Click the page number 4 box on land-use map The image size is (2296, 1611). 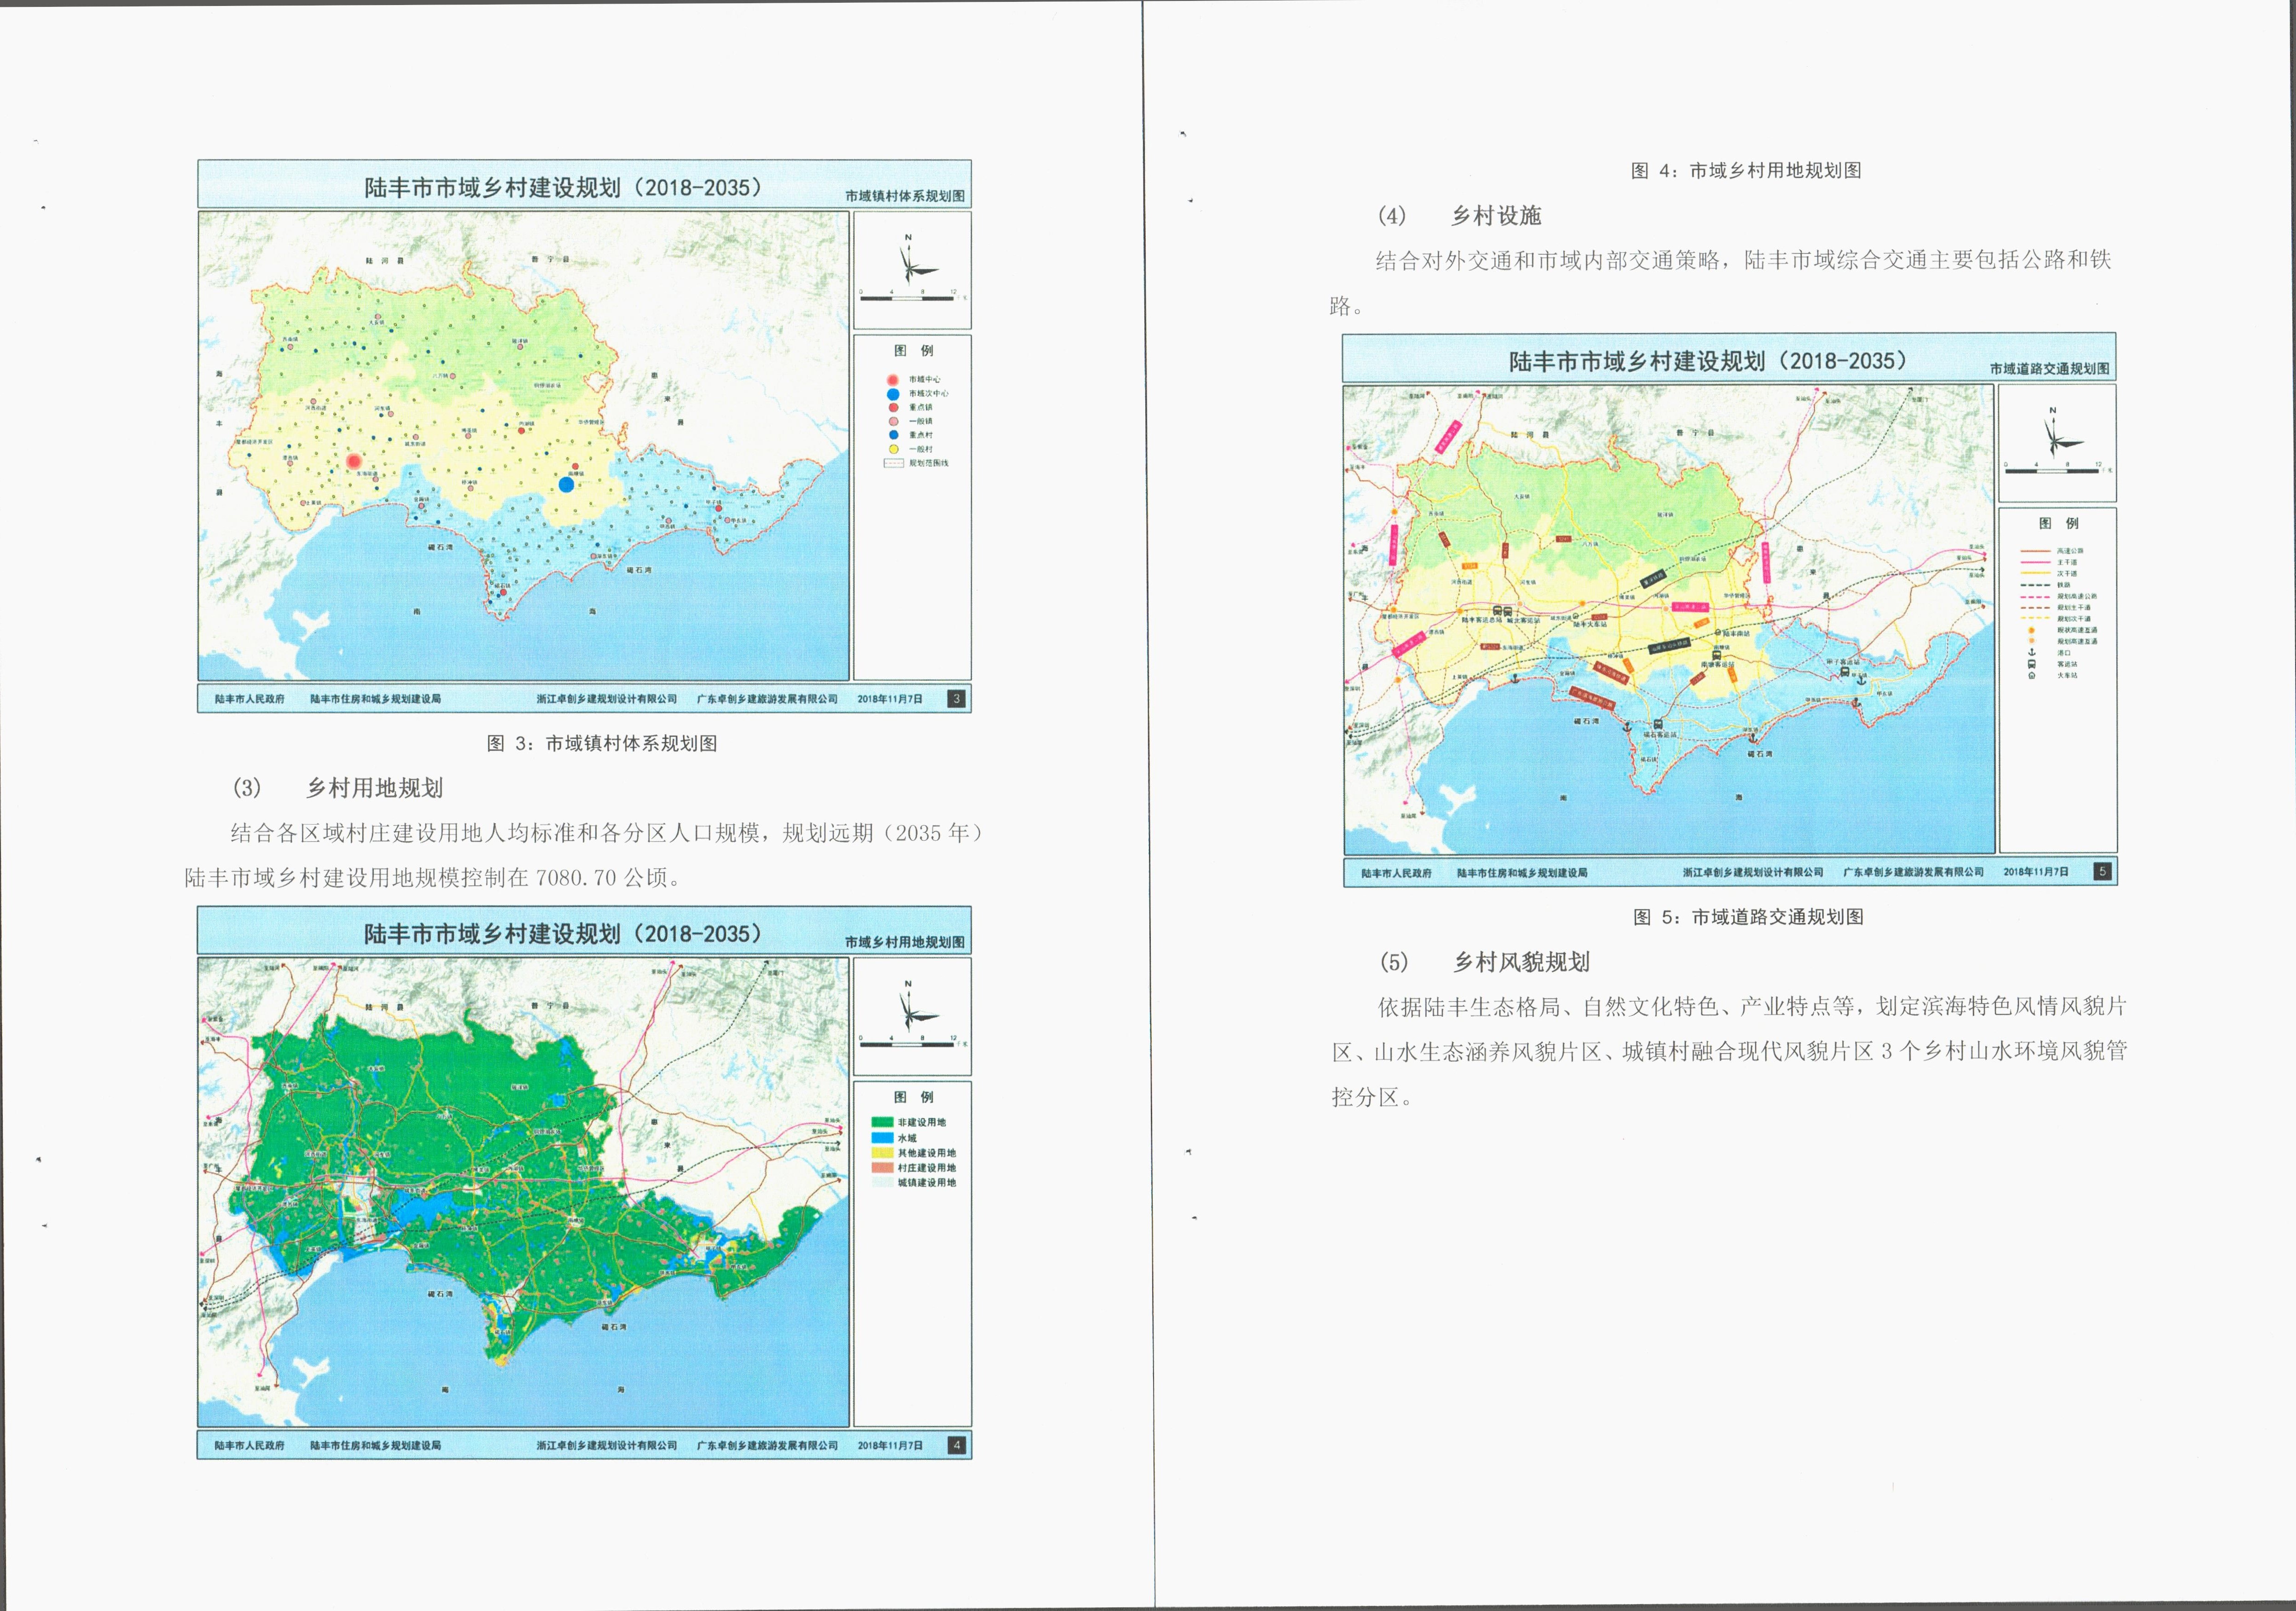[957, 1444]
